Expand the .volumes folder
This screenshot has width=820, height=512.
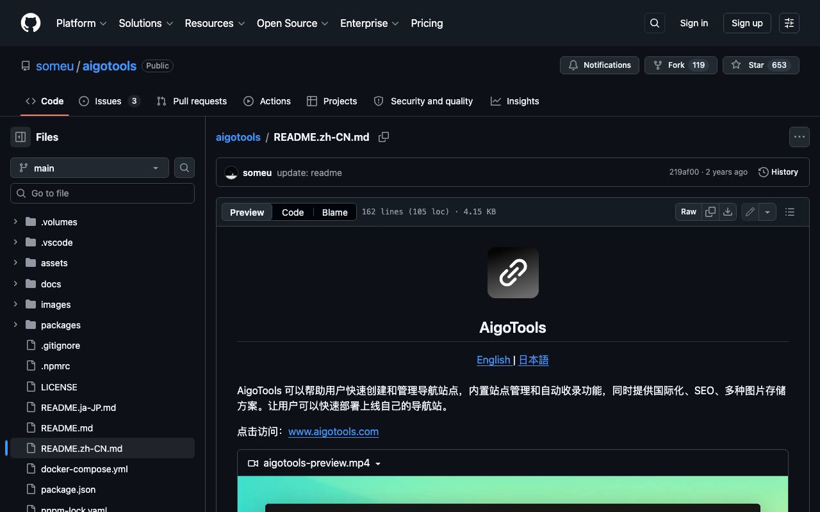(x=15, y=222)
